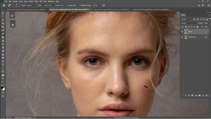This screenshot has height=119, width=211.
Task: Open the status bar info arrow
Action: (x=35, y=118)
